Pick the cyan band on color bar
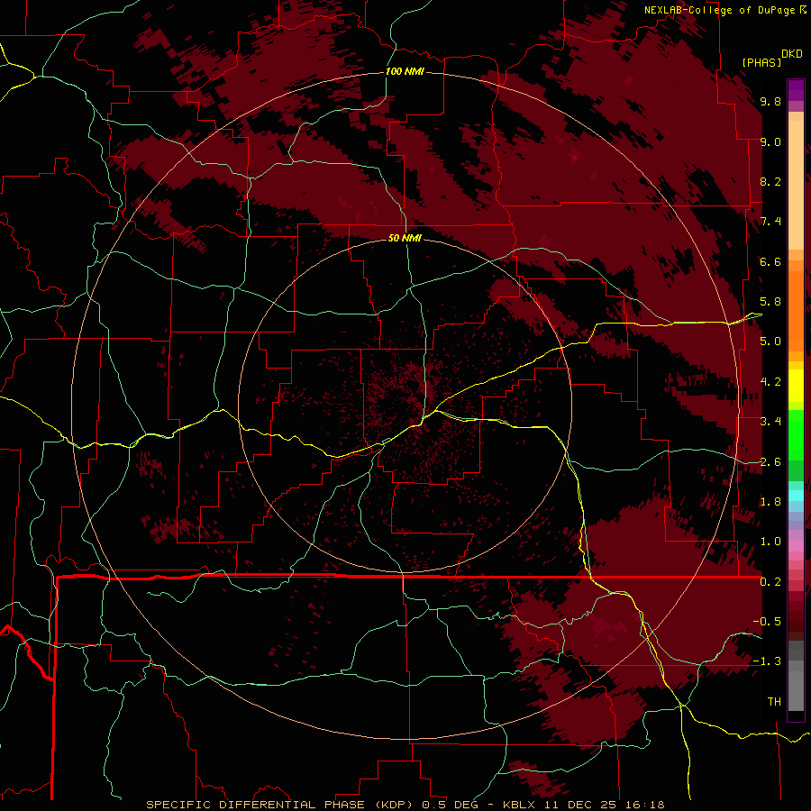811x811 pixels. coord(796,496)
